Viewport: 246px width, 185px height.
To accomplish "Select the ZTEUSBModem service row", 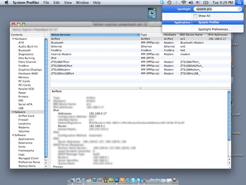I will (x=140, y=70).
